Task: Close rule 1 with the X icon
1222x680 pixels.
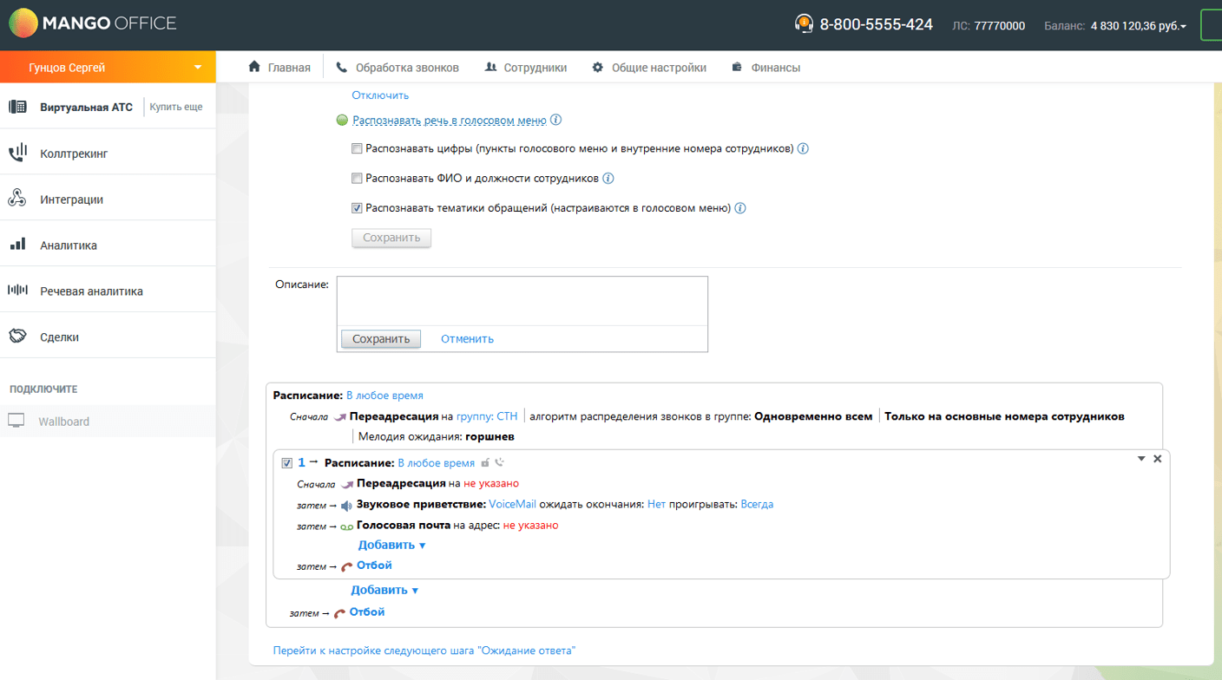Action: pos(1157,459)
